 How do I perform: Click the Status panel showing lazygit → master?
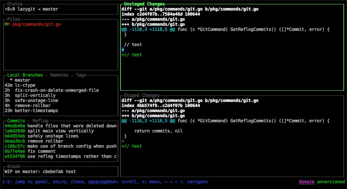click(32, 9)
